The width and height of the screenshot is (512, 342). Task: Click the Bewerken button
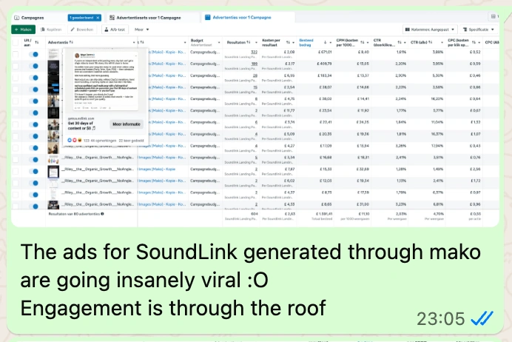(x=82, y=30)
